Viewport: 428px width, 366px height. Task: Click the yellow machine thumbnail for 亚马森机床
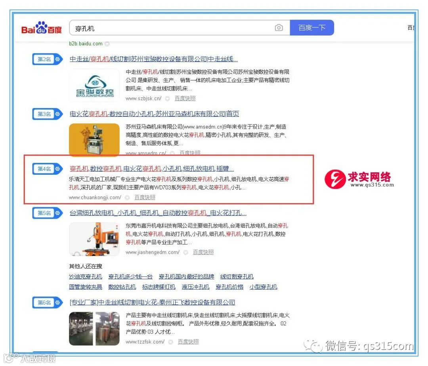(x=94, y=140)
